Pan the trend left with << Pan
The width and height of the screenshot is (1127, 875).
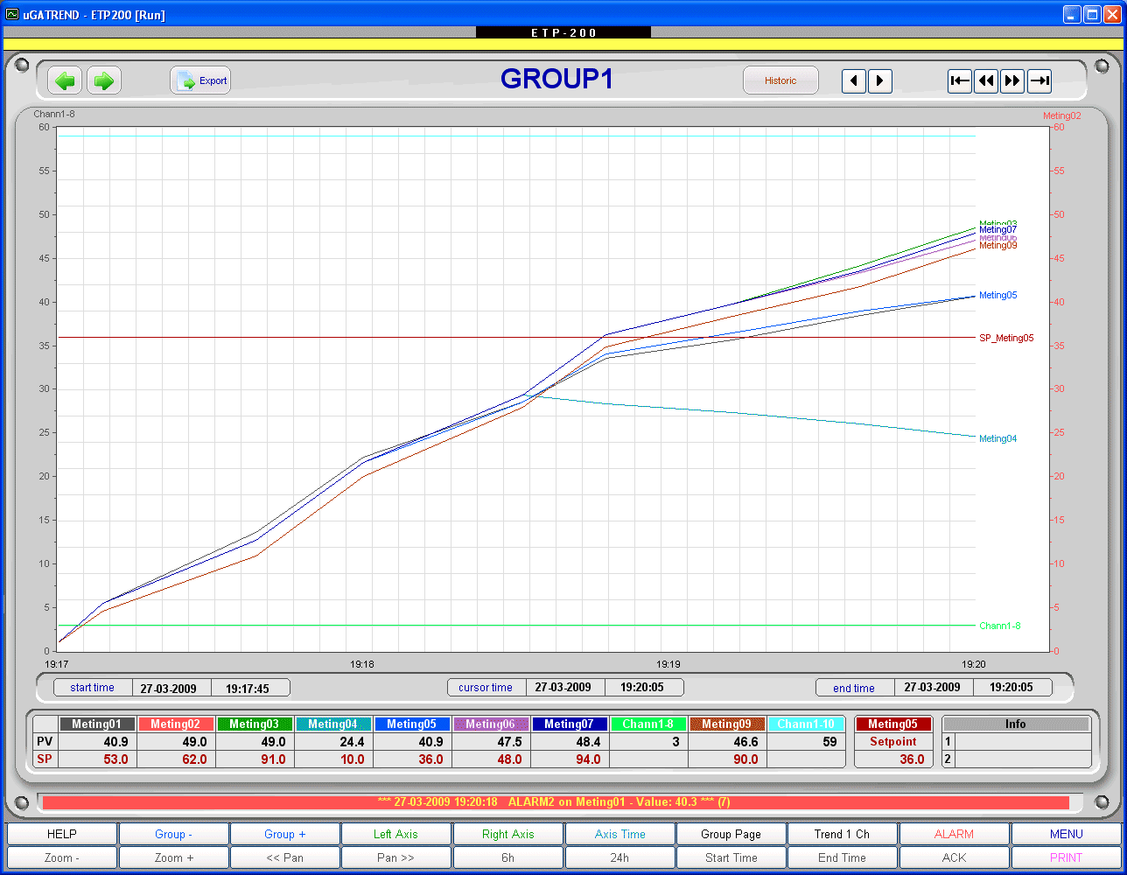285,857
